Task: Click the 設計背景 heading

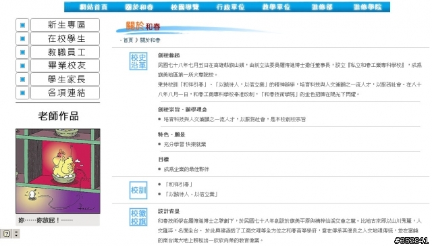Action: point(169,212)
